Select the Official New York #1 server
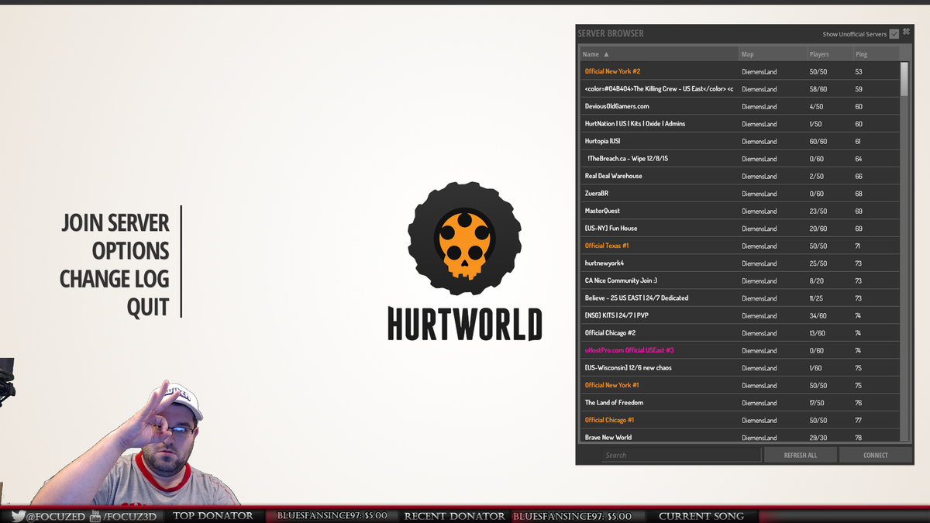The image size is (930, 523). [x=740, y=385]
